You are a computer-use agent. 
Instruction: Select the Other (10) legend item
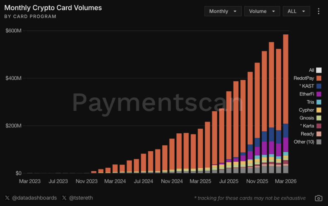(305, 141)
